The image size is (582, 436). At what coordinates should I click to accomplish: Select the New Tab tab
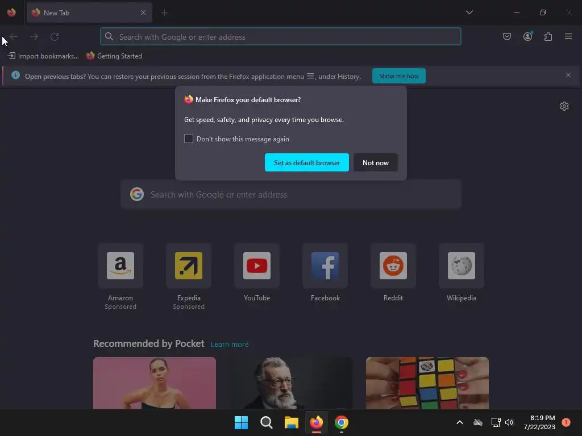[89, 12]
